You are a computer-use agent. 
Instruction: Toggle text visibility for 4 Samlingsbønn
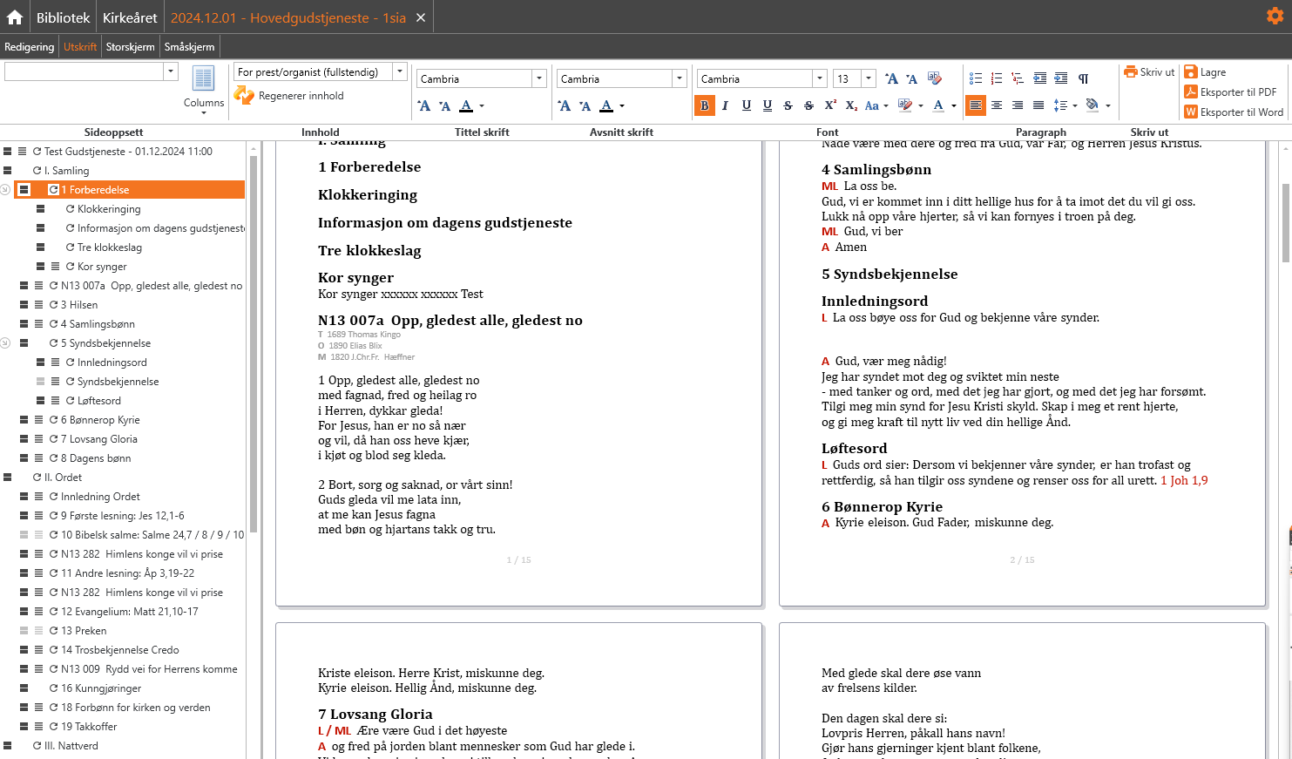pos(39,324)
